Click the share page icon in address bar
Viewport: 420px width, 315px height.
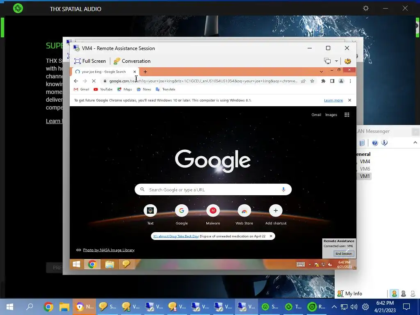click(303, 81)
